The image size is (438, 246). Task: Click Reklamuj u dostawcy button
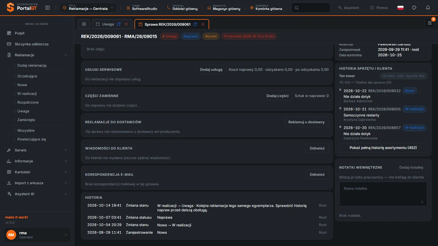pyautogui.click(x=306, y=122)
